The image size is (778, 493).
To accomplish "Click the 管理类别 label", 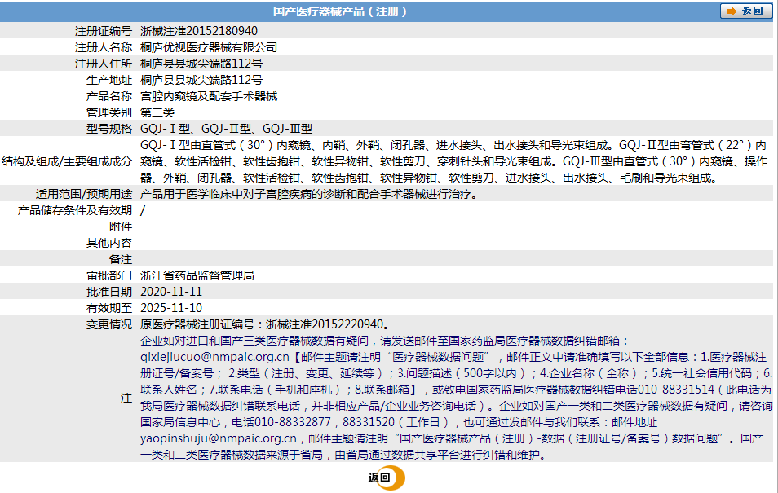I will pos(109,112).
